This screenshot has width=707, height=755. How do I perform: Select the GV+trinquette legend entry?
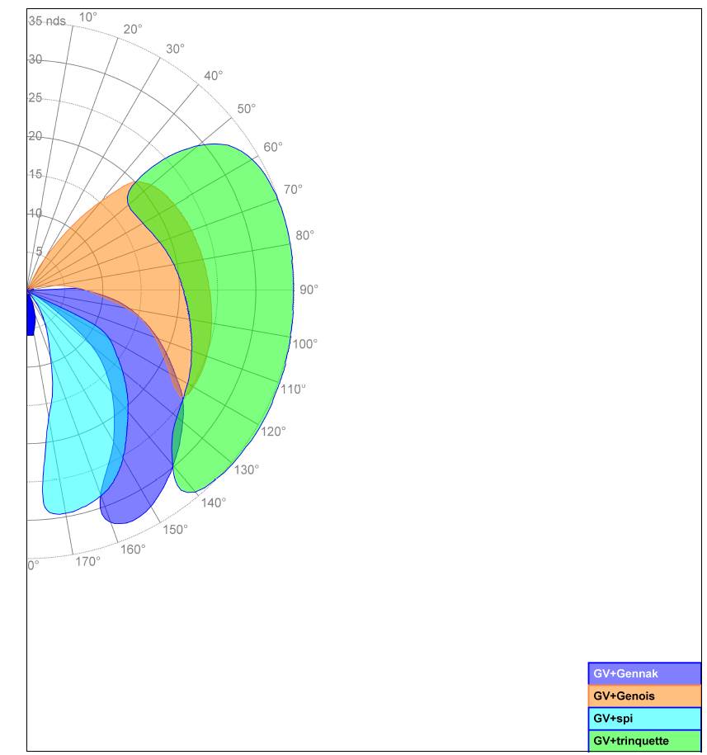coord(643,741)
